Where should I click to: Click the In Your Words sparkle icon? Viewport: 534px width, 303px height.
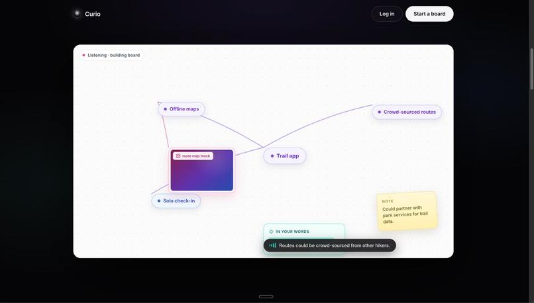pos(271,232)
